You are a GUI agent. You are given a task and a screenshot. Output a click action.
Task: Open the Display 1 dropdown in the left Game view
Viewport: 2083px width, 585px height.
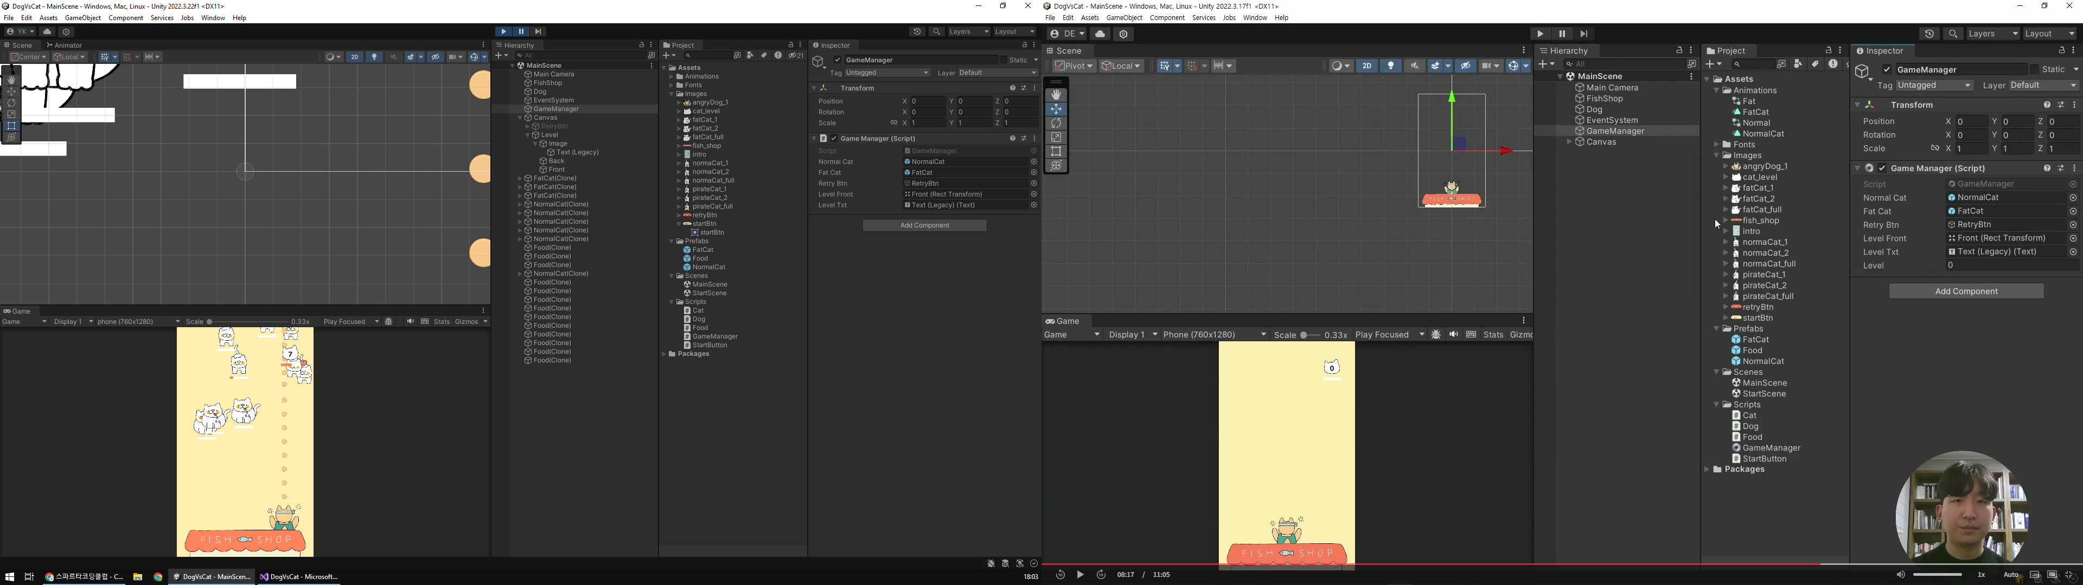tap(74, 322)
